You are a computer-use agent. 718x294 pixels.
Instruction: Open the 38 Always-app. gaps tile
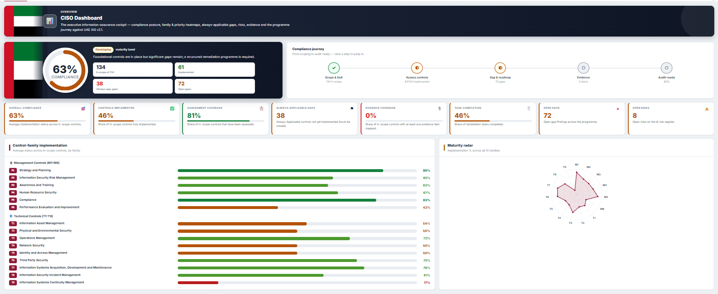[x=133, y=86]
